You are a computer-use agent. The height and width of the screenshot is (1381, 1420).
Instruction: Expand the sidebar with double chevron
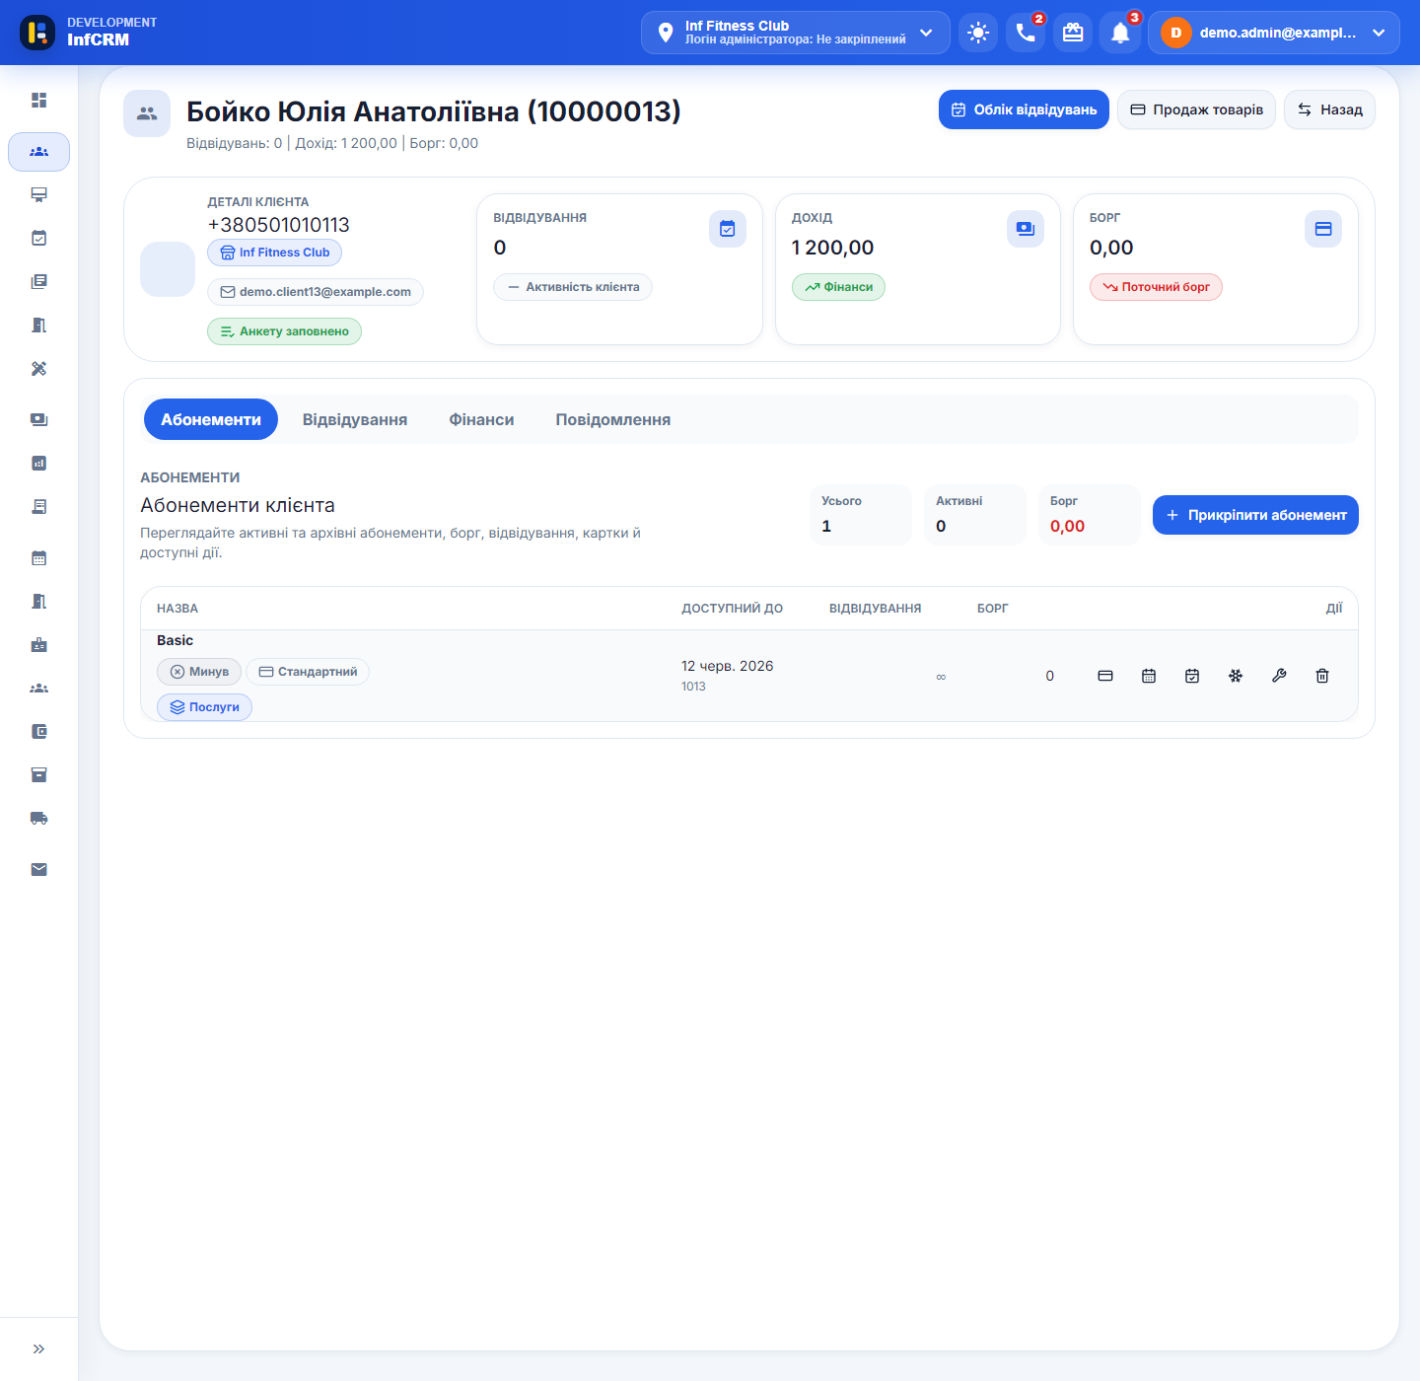(38, 1348)
